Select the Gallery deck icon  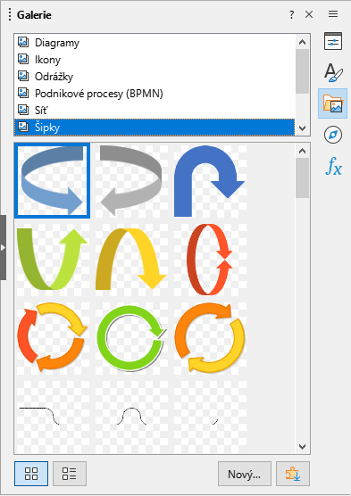pyautogui.click(x=332, y=103)
